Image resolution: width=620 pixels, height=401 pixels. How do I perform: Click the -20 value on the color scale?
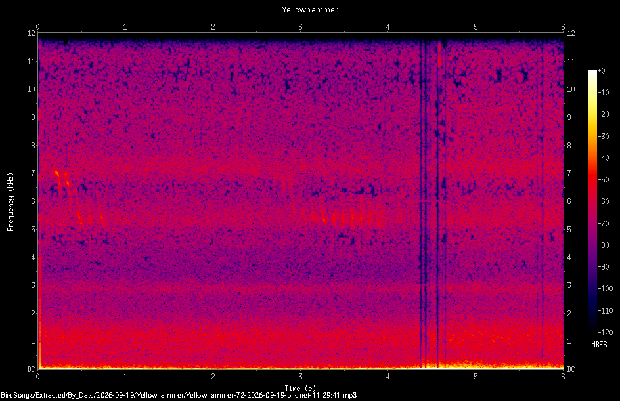pos(604,114)
